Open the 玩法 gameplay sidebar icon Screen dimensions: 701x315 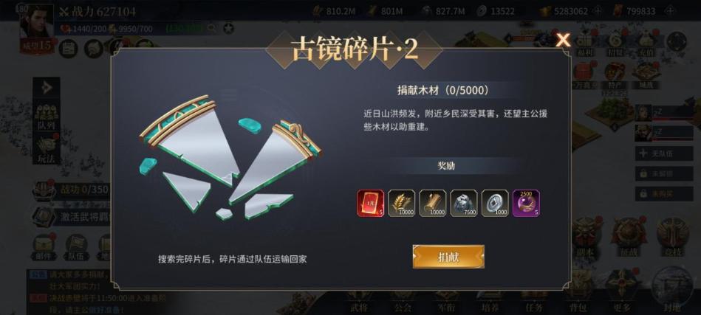click(x=47, y=148)
